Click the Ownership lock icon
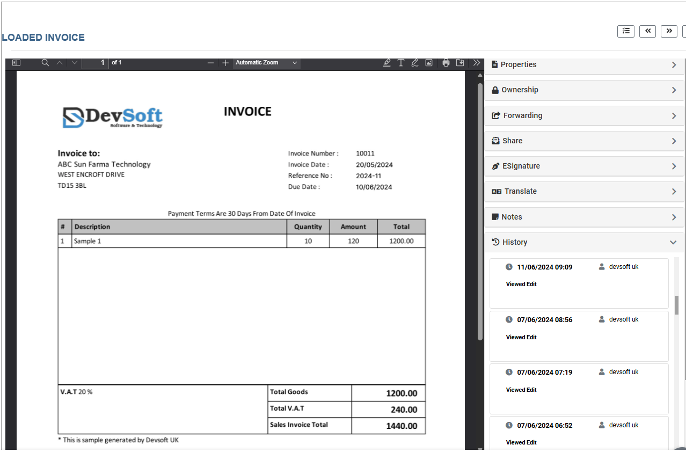 pyautogui.click(x=495, y=90)
